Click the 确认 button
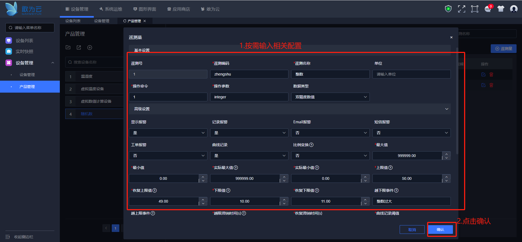Viewport: 522px width, 242px height. point(440,230)
